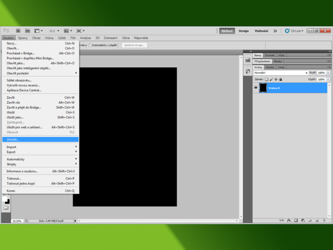Viewport: 333px width, 250px height.
Task: Click the foreground/background color swatch
Action: click(x=7, y=200)
